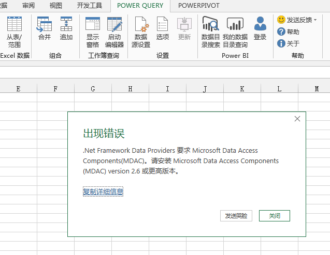Open Help (帮助) with question mark icon

(x=288, y=31)
